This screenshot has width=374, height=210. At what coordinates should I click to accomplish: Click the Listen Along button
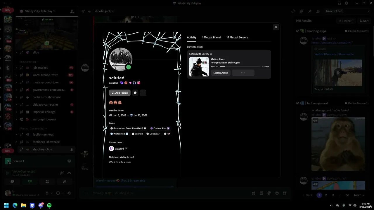221,73
